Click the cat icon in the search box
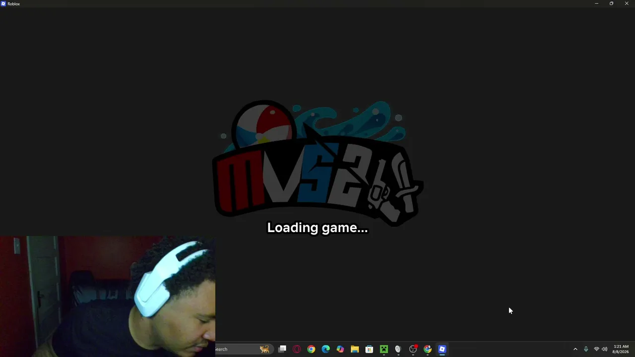Screen dimensions: 635x357 pos(264,349)
